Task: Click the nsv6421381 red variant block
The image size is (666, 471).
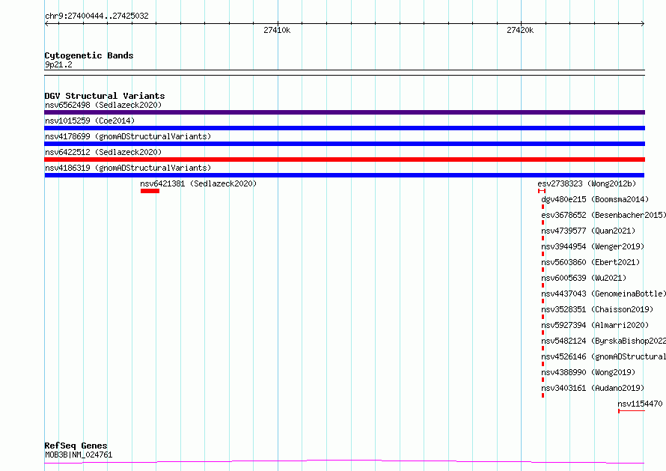Action: [150, 191]
